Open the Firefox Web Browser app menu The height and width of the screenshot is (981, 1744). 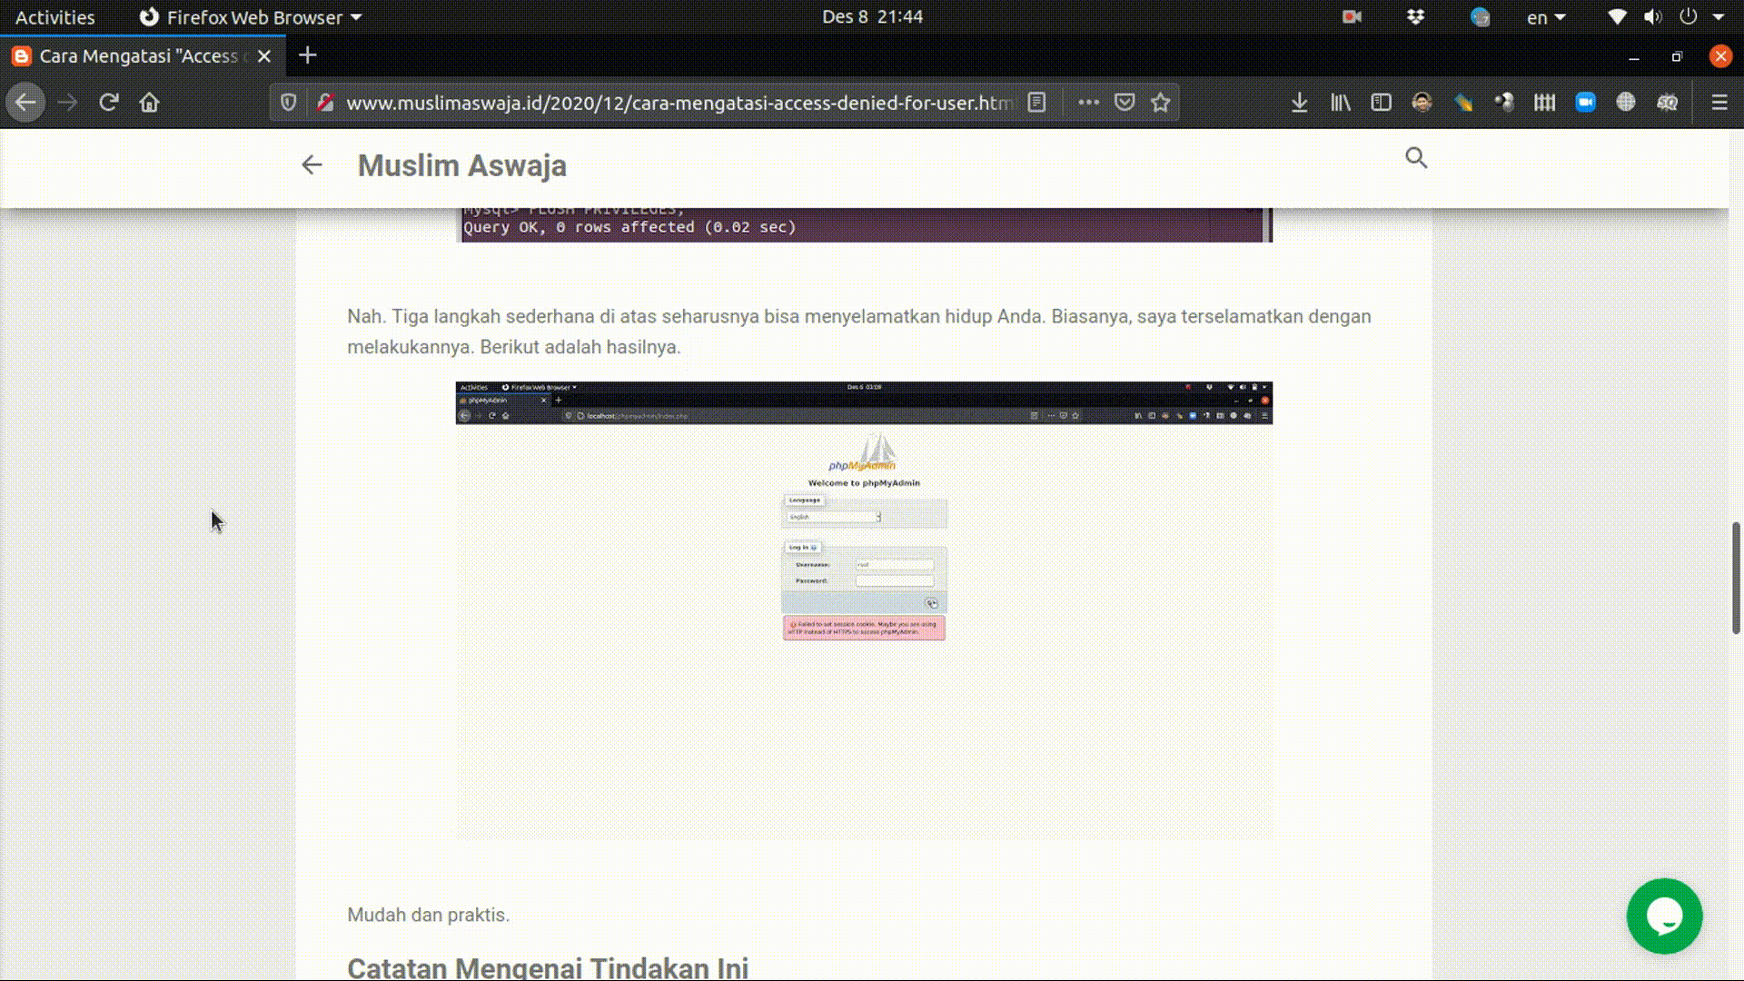(250, 17)
